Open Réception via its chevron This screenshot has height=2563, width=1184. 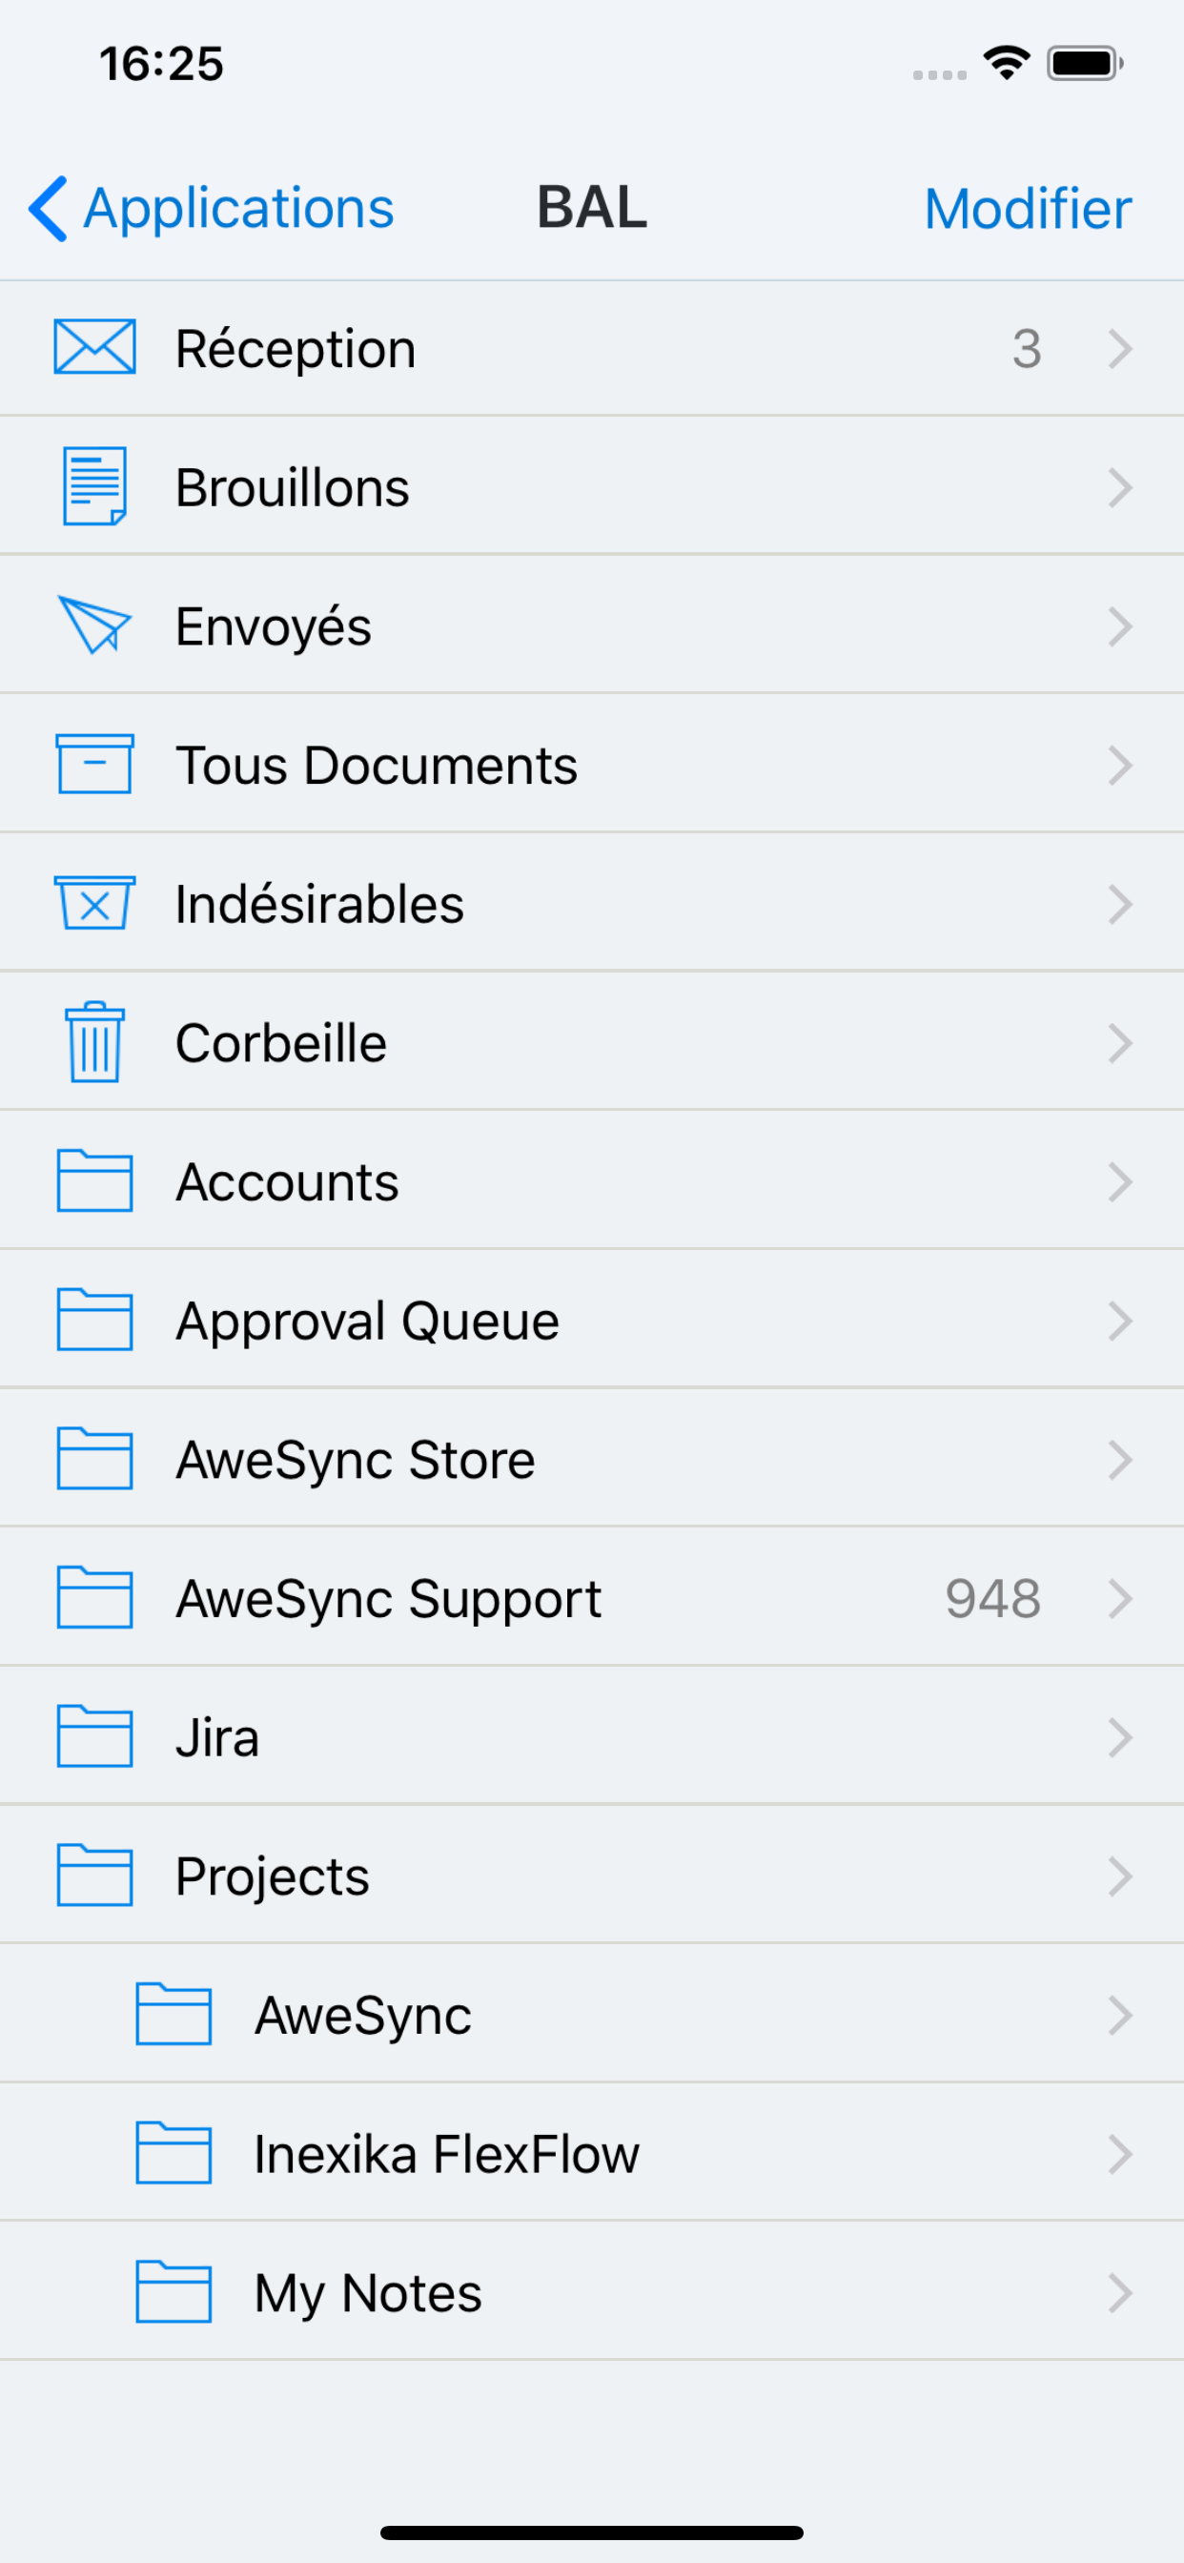tap(1120, 348)
